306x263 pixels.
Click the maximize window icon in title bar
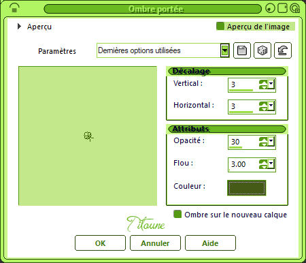click(x=282, y=8)
